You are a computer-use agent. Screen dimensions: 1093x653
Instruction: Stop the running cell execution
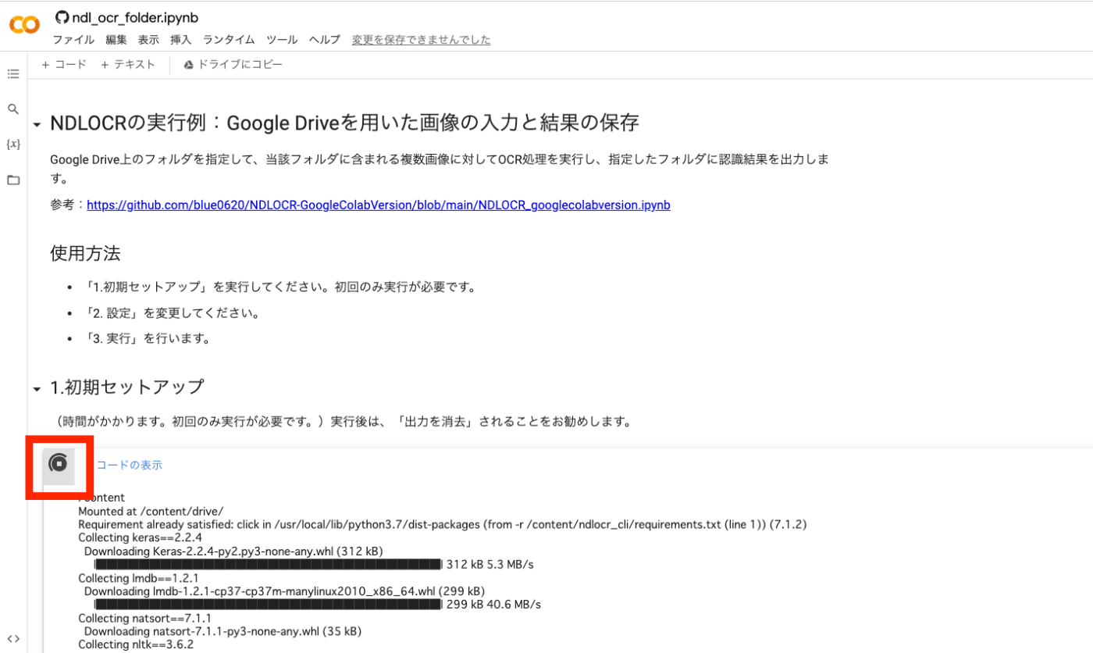tap(58, 464)
